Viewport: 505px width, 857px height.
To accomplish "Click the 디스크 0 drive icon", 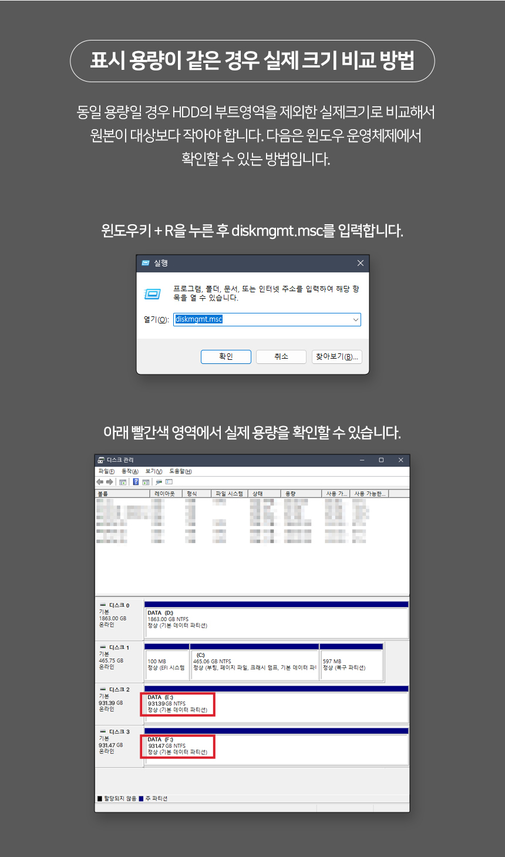I will (x=103, y=605).
